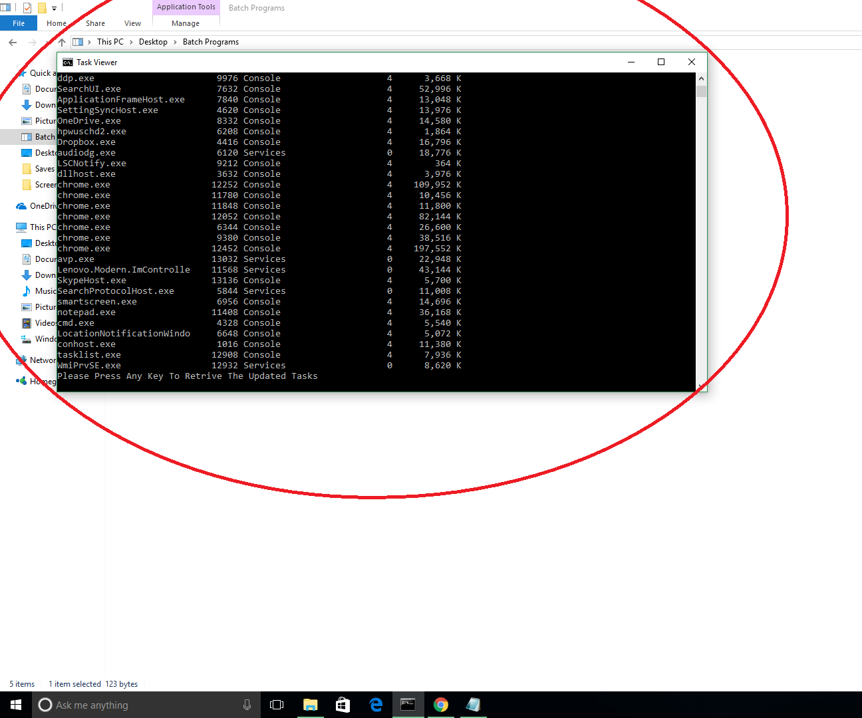
Task: Open the Manage tab under Application Tools
Action: point(185,23)
